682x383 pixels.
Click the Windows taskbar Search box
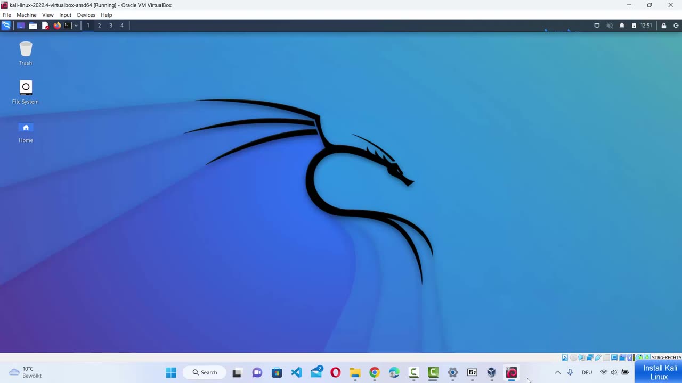tap(205, 372)
